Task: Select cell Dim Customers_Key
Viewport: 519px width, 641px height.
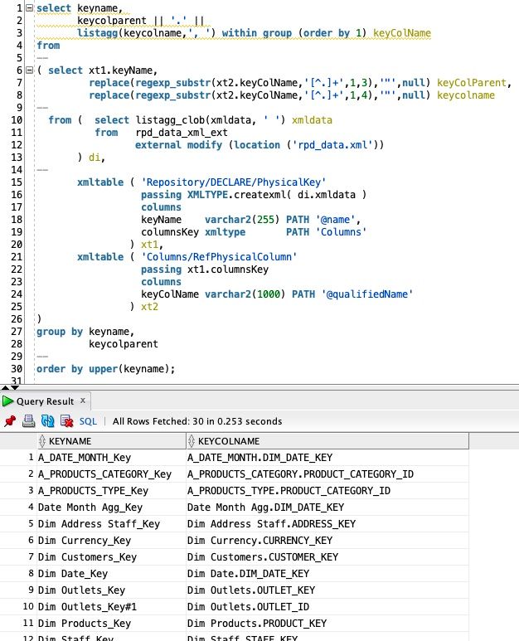Action: pyautogui.click(x=112, y=556)
